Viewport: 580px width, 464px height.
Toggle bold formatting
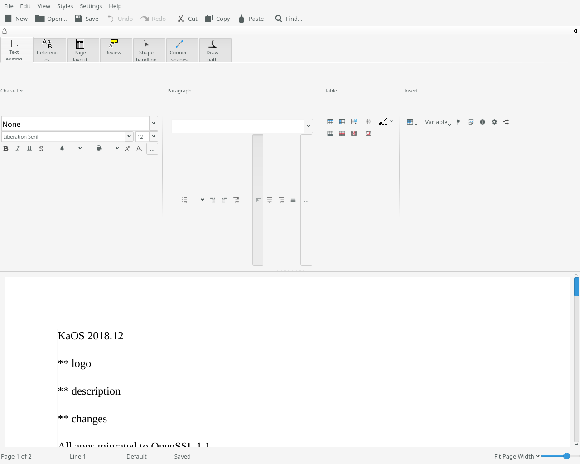pyautogui.click(x=6, y=149)
